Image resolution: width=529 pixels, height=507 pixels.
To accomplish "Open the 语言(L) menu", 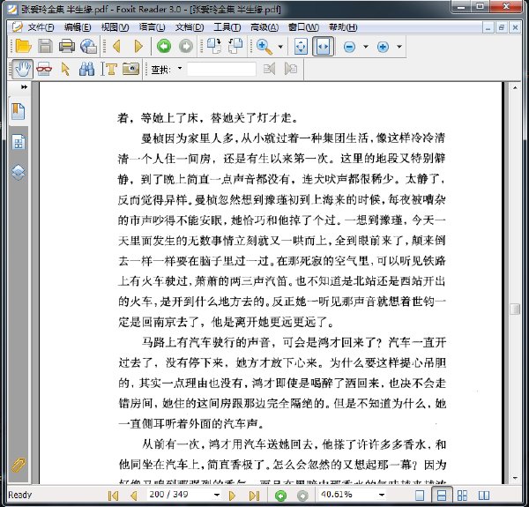I will 153,27.
